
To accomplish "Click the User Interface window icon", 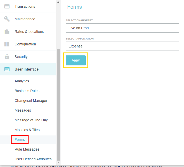I will click(7, 69).
